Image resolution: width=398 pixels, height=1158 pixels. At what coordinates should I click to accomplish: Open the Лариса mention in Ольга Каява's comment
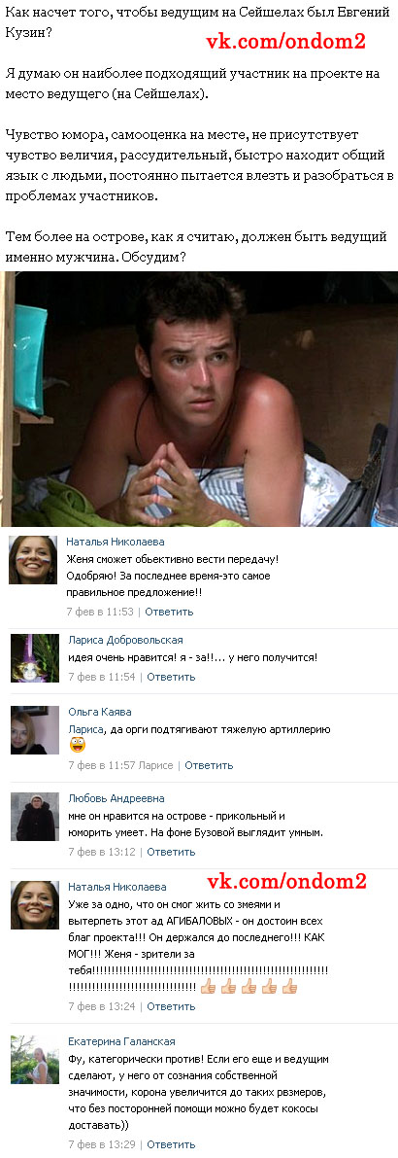(85, 729)
